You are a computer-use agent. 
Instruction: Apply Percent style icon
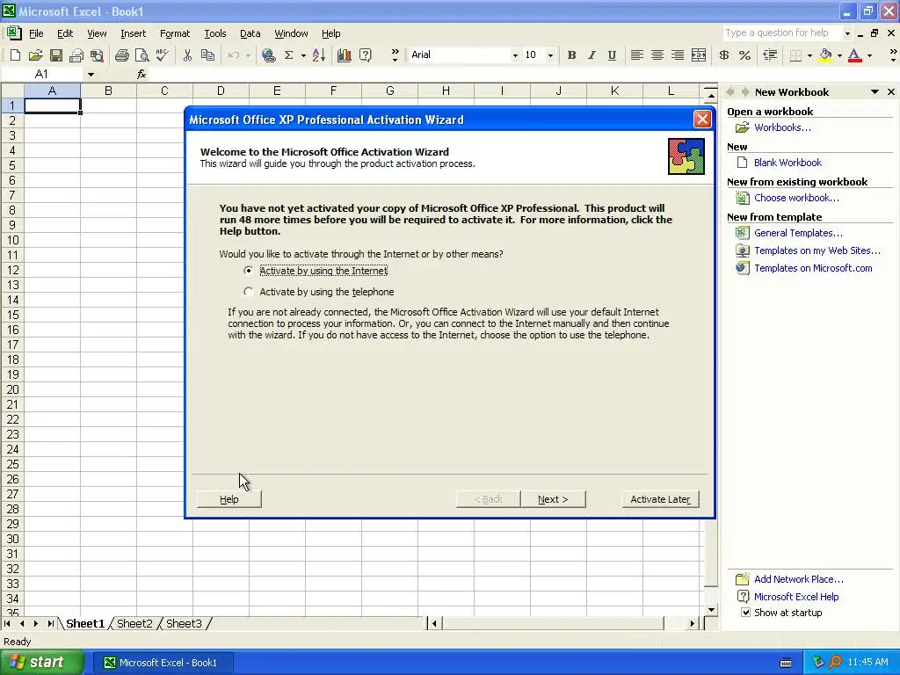[x=745, y=55]
